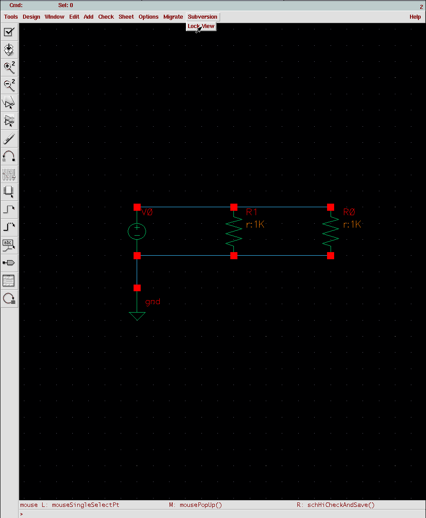
Task: Click the red top terminal of R1
Action: pos(234,207)
